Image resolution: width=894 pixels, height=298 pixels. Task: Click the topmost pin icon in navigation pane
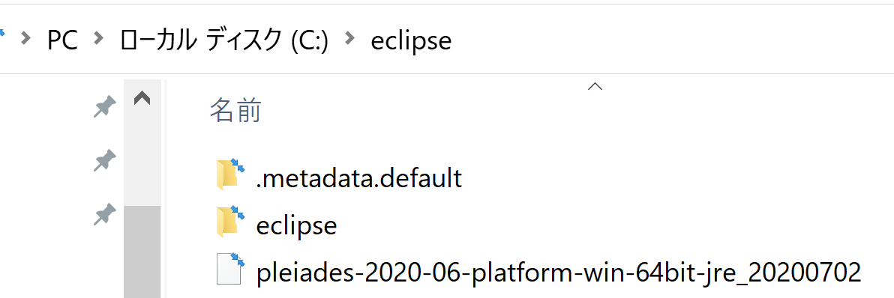coord(105,107)
